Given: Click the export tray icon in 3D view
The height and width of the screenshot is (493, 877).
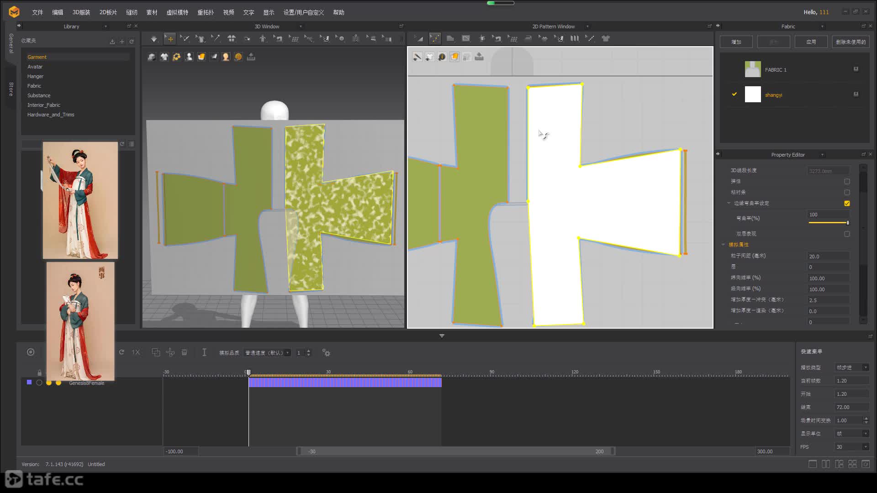Looking at the screenshot, I should (251, 57).
